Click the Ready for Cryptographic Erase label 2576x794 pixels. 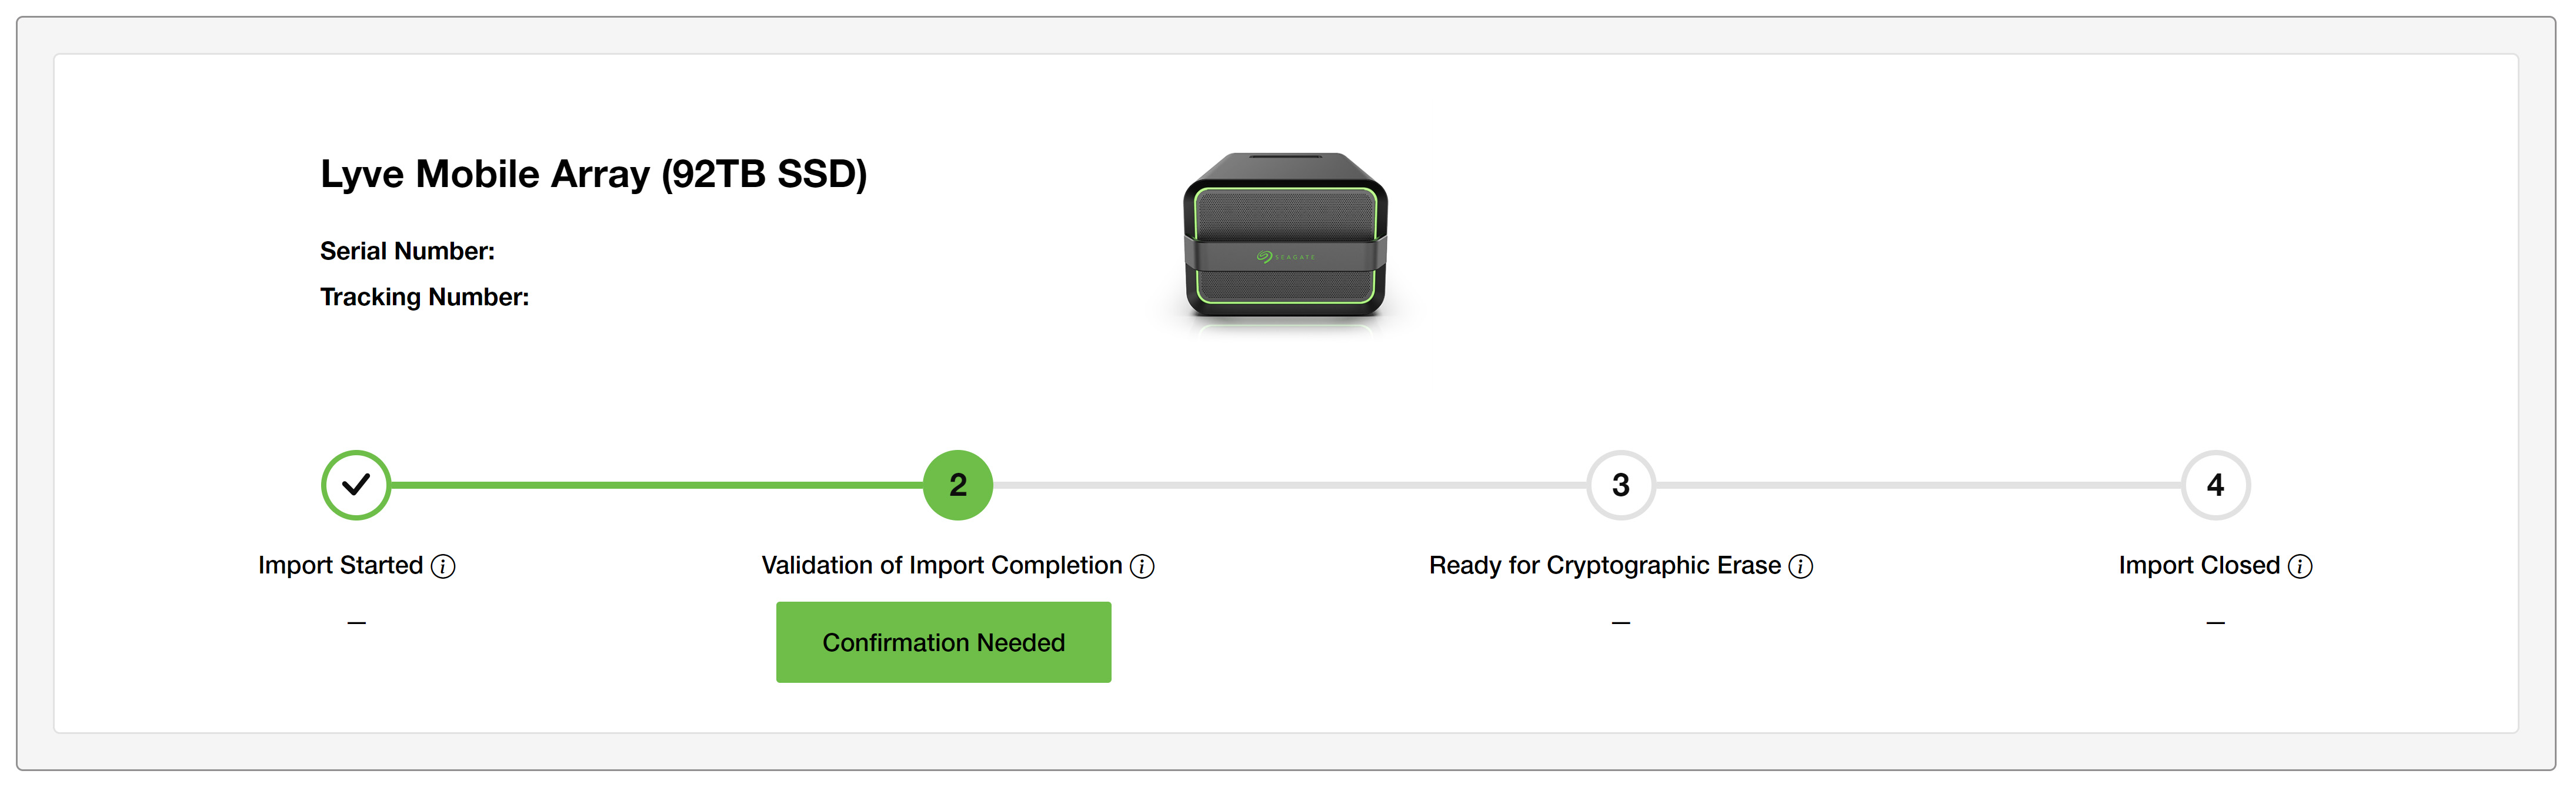click(x=1604, y=566)
